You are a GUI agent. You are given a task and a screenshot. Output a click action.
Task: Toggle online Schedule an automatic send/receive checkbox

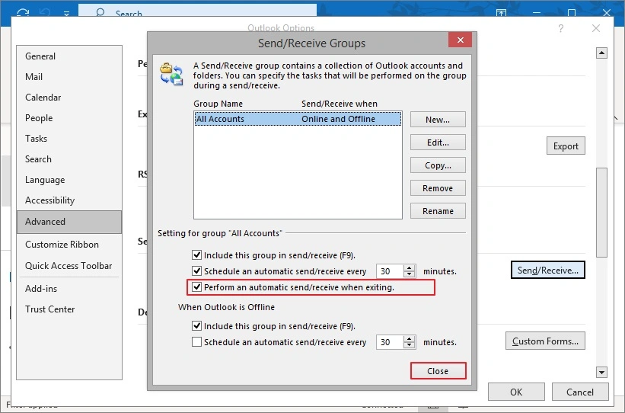click(x=196, y=271)
